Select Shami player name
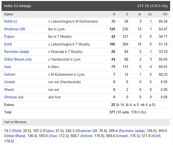The height and width of the screenshot is (145, 173). coord(9,89)
